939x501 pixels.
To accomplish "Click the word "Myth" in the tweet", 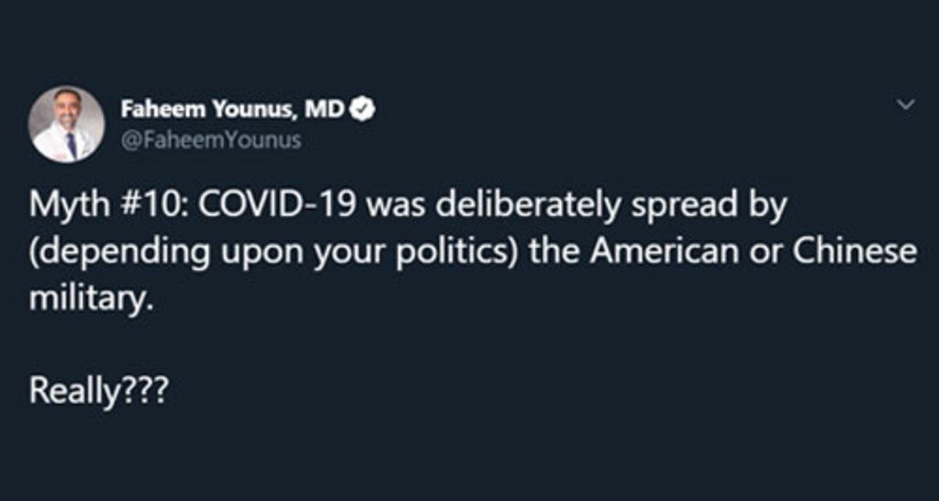I will tap(65, 209).
